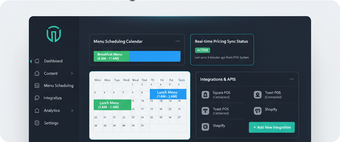This screenshot has width=340, height=142.
Task: Select the green Breakfast Menu time bar
Action: [x=111, y=56]
